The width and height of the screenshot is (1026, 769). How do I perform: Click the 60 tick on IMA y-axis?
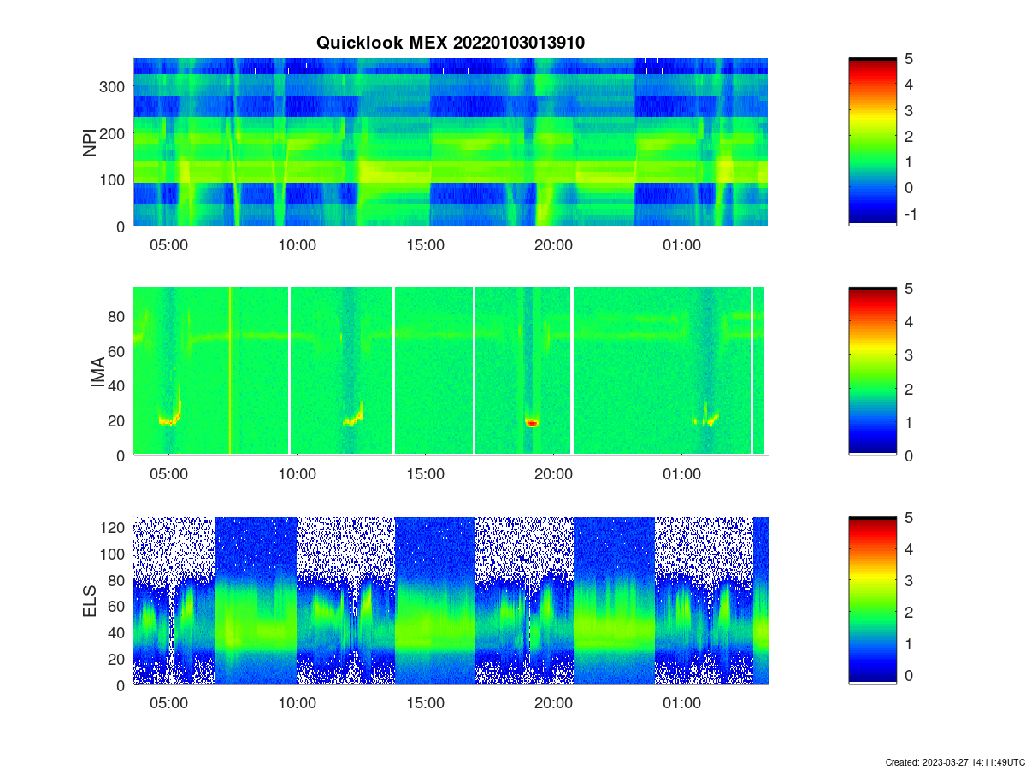coord(118,351)
